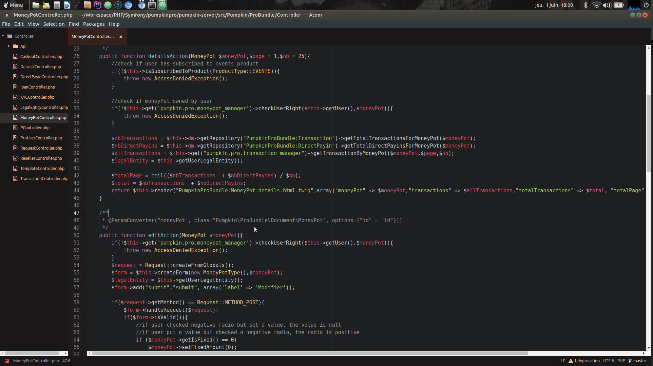Open CashoutController.php in the tree
Screen dimensions: 653x366
coord(41,57)
